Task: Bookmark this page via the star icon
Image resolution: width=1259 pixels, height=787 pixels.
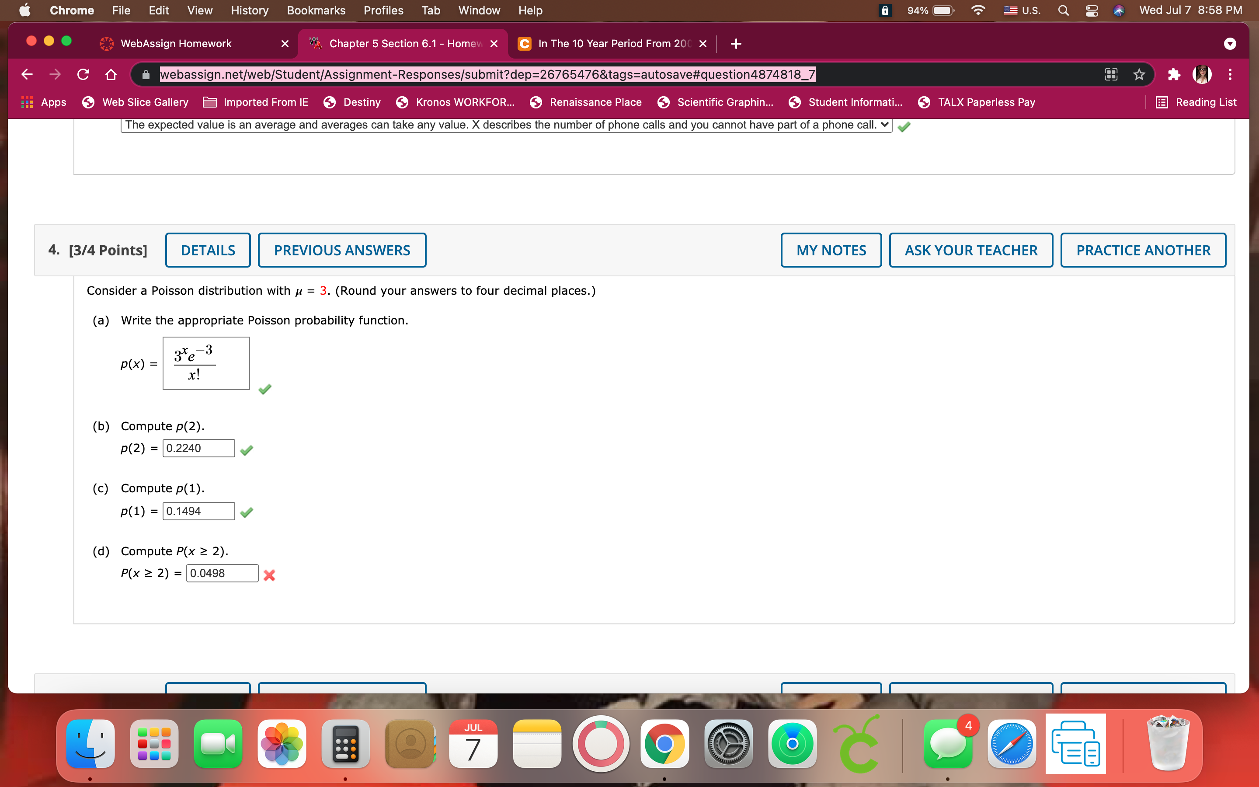Action: click(x=1139, y=74)
